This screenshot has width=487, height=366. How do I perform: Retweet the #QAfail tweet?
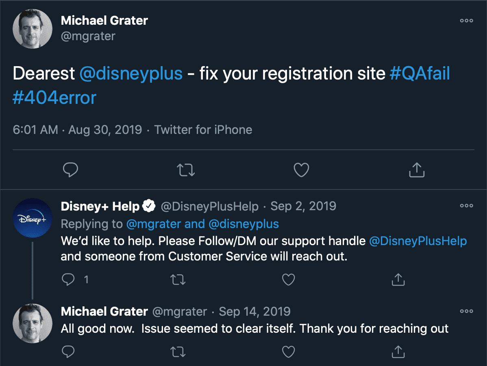pos(186,170)
